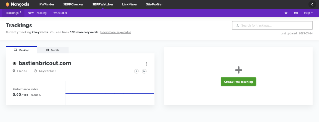The height and width of the screenshot is (122, 319).
Task: Switch to Mobile tab
Action: [53, 50]
